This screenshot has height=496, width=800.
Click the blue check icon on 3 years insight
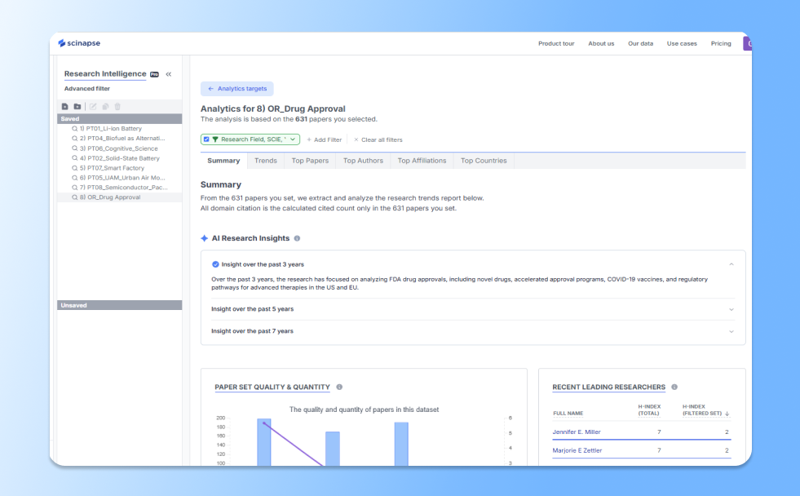(x=215, y=264)
